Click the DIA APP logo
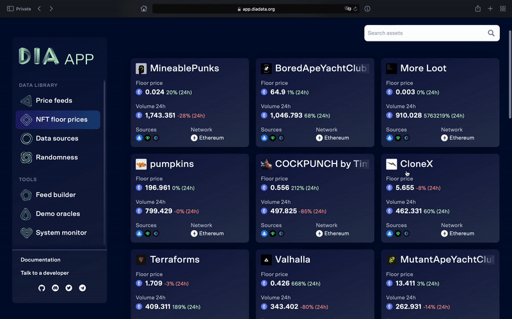Screen dimensions: 512x319 (x=56, y=56)
